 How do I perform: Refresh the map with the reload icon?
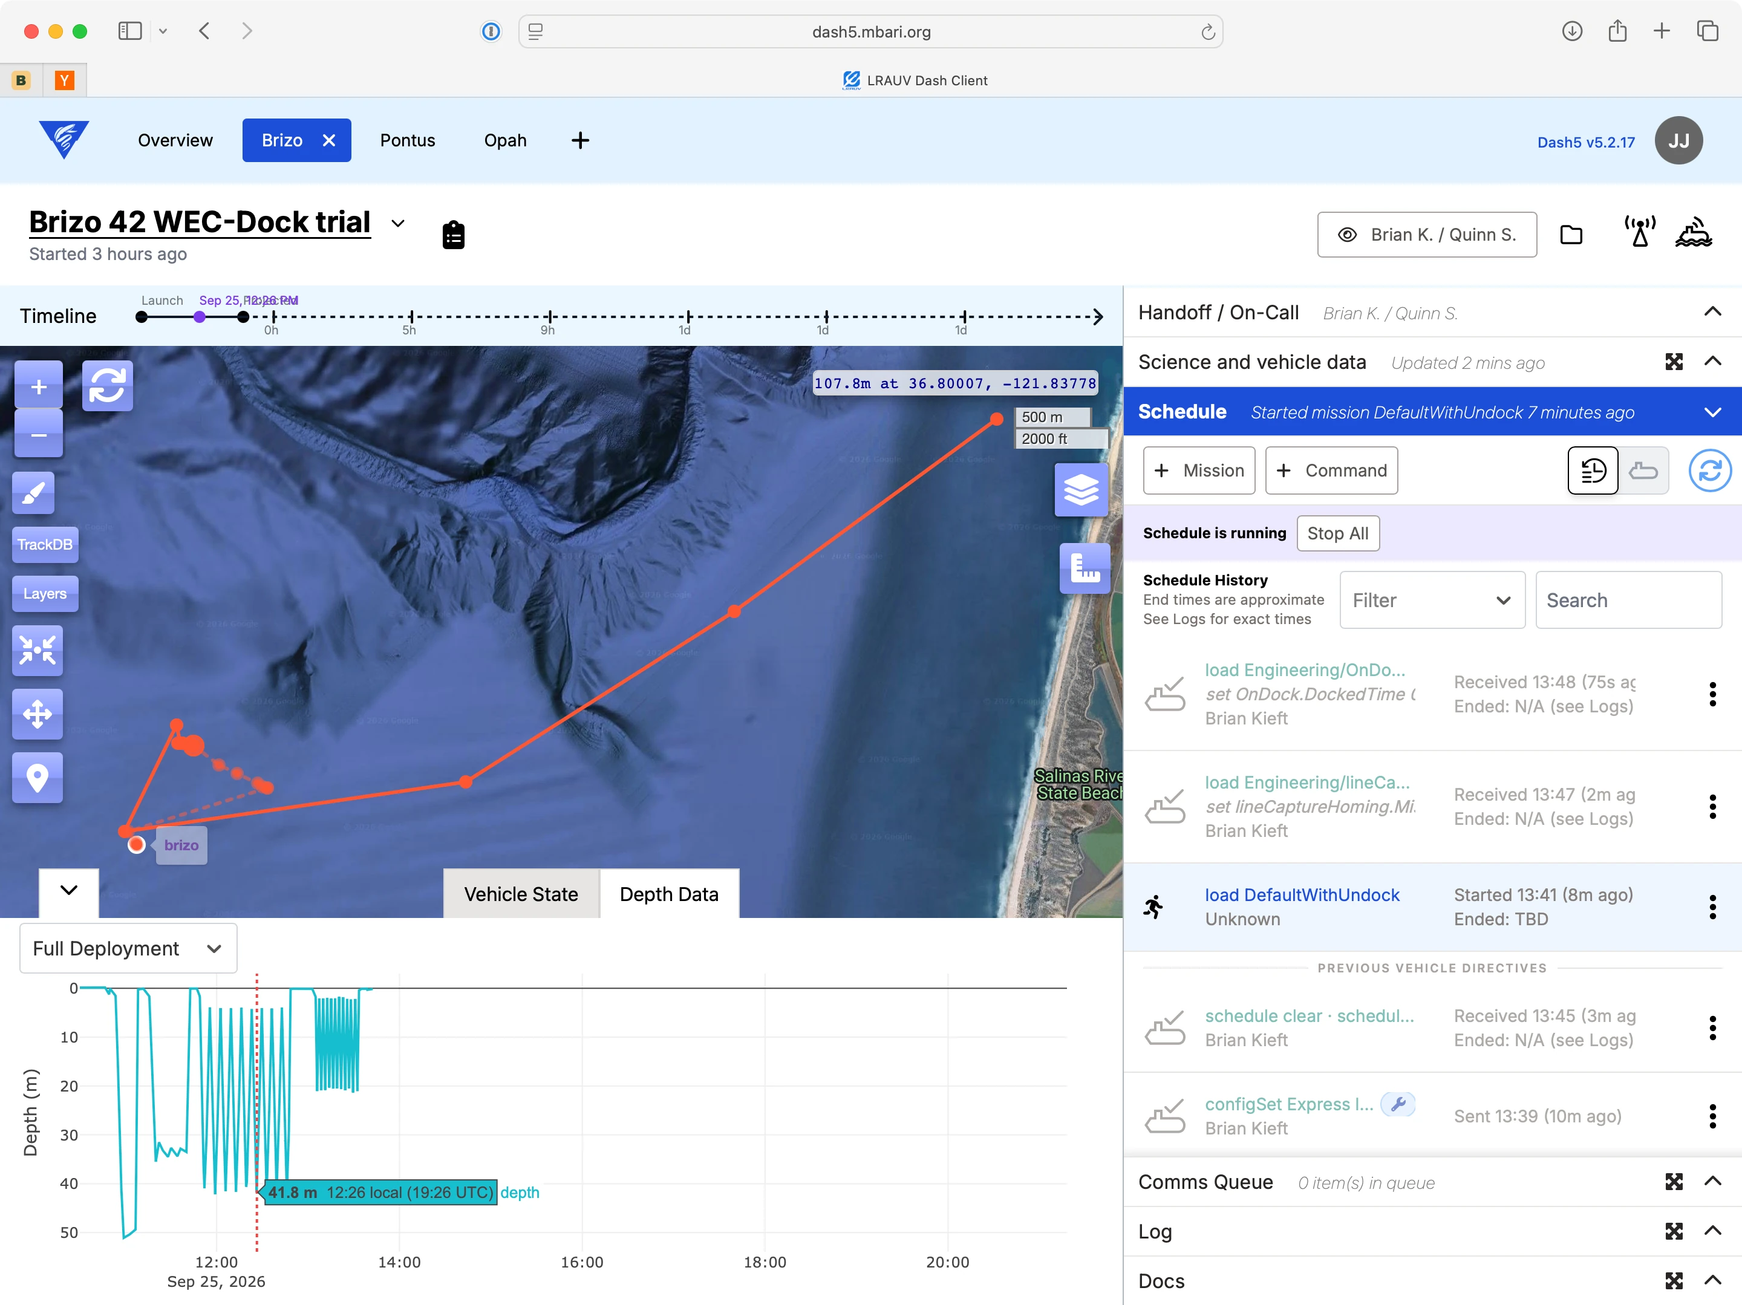pyautogui.click(x=107, y=386)
